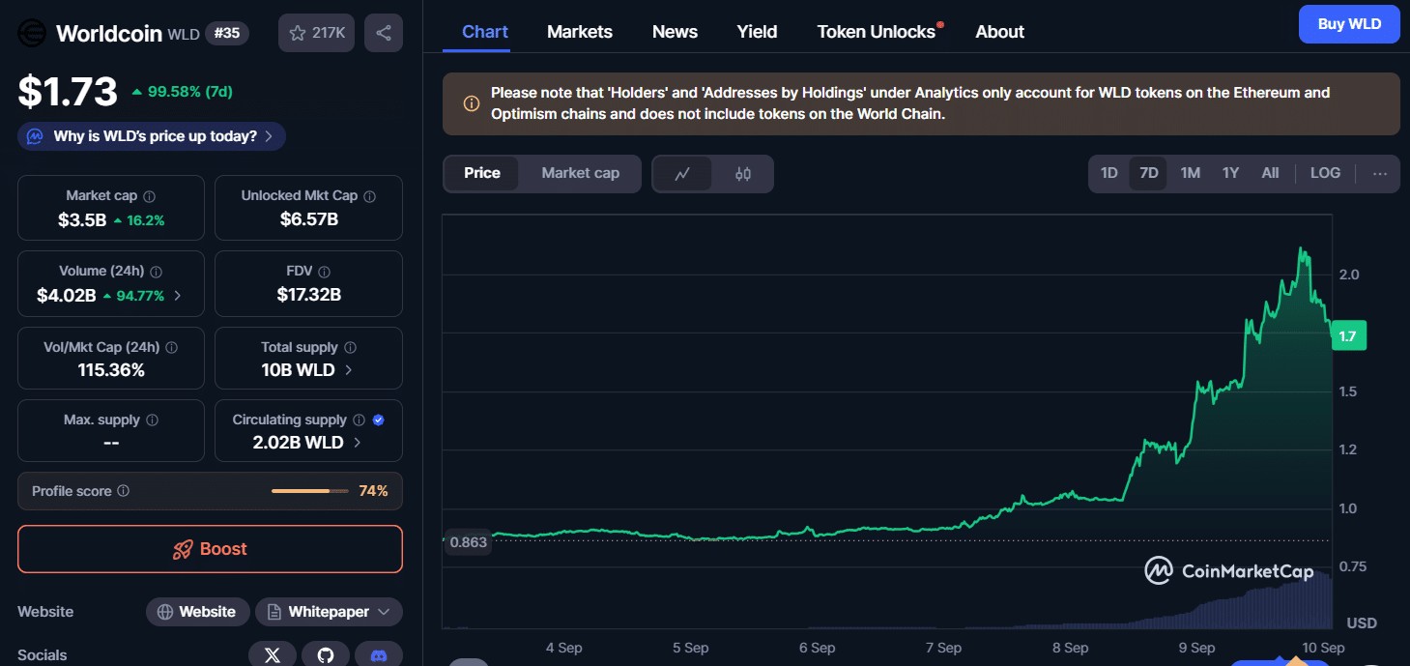
Task: Add WLD to watchlist with star button
Action: click(316, 33)
